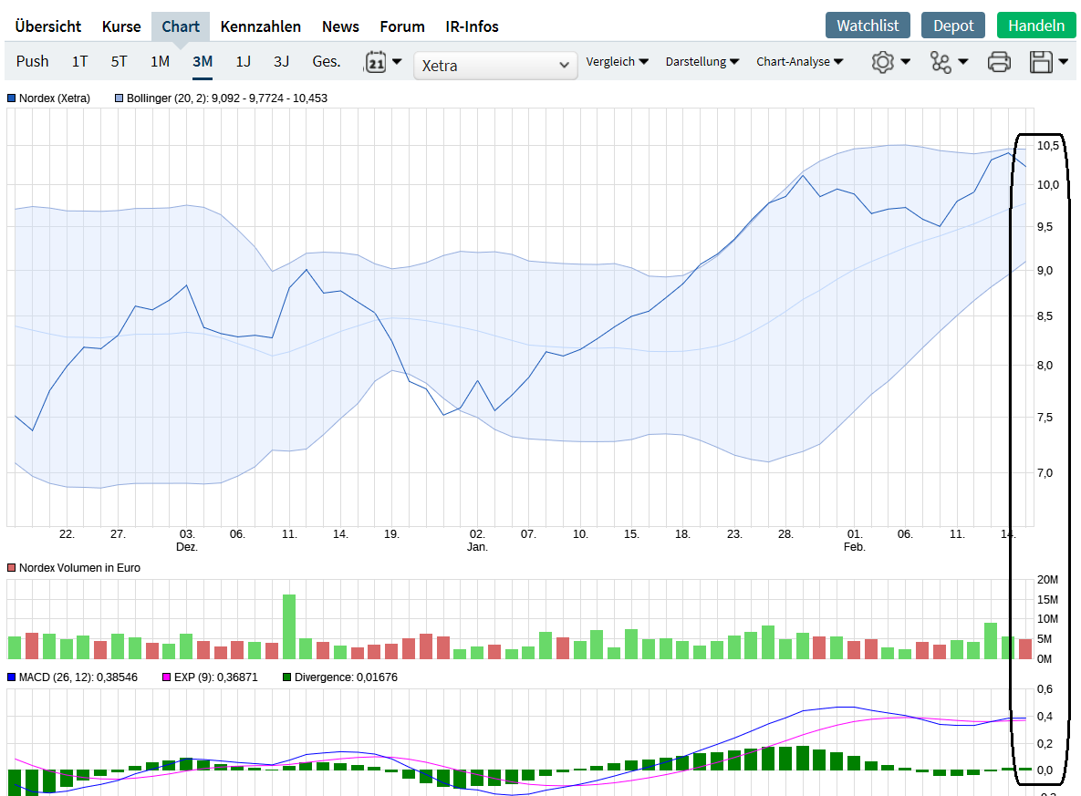Open the Kennzahlen tab
The height and width of the screenshot is (796, 1081).
(261, 26)
